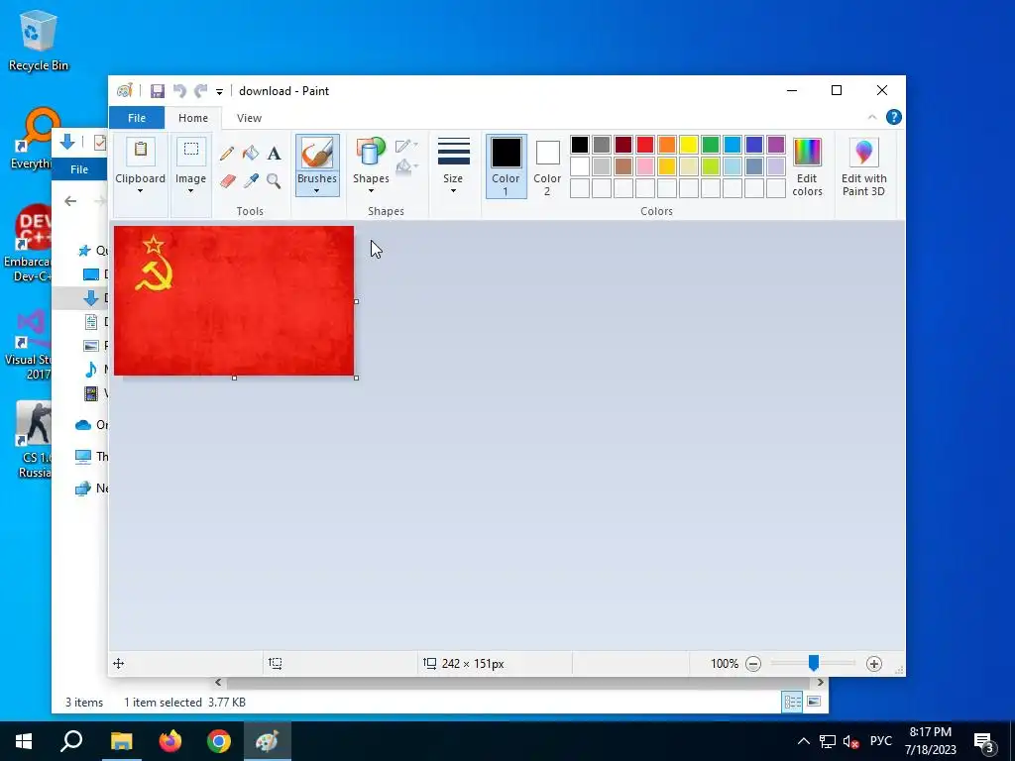
Task: Pick the red color swatch
Action: [644, 145]
